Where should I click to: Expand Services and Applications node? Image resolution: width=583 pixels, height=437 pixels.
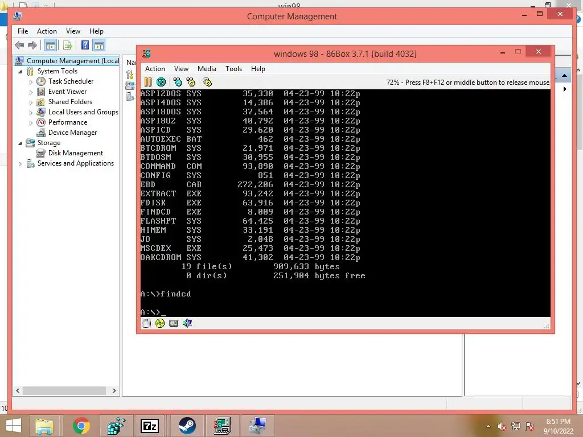(20, 163)
